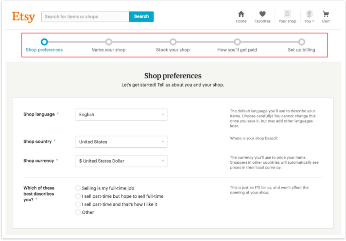Select the Shop preferences step circle
Screen dimensions: 346x241
(44, 42)
